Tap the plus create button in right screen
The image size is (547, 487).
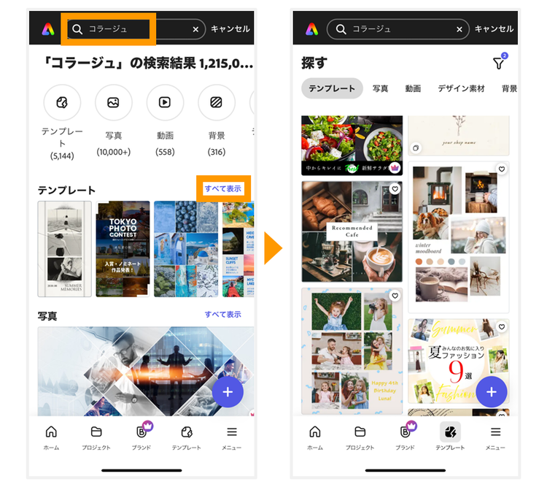[x=491, y=391]
